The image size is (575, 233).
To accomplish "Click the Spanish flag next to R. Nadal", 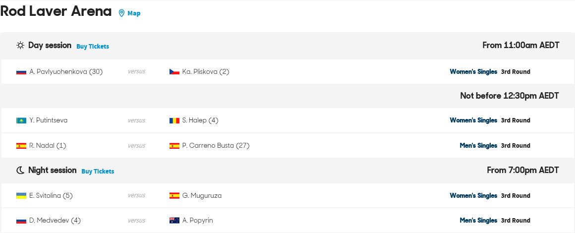I will [x=21, y=146].
